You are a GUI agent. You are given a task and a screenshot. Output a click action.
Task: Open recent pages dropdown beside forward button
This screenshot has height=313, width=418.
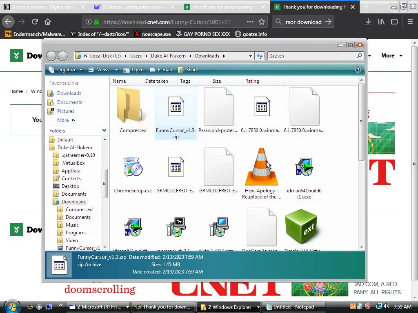[x=70, y=56]
